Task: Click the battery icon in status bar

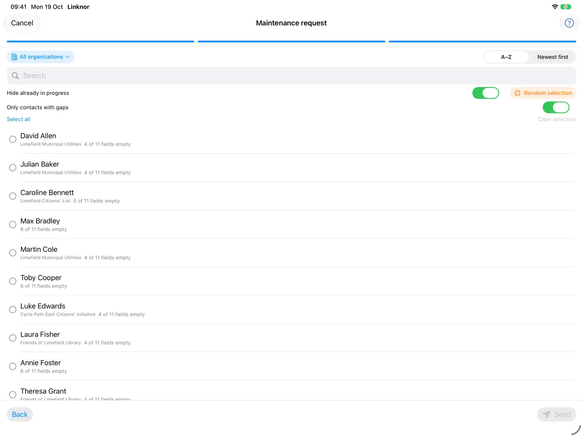Action: (566, 7)
